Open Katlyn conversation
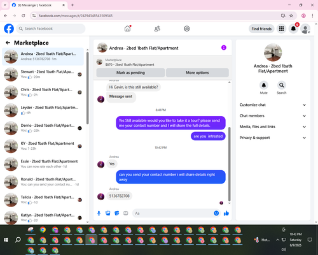The width and height of the screenshot is (318, 255). (43, 217)
